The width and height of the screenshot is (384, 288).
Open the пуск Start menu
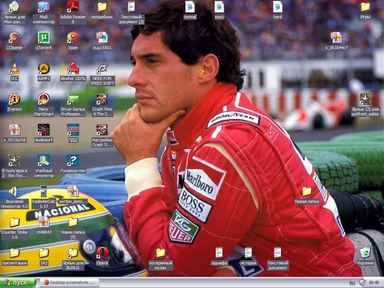click(18, 282)
